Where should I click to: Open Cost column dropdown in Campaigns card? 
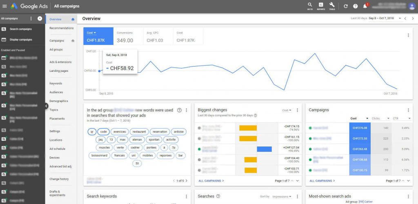360,118
